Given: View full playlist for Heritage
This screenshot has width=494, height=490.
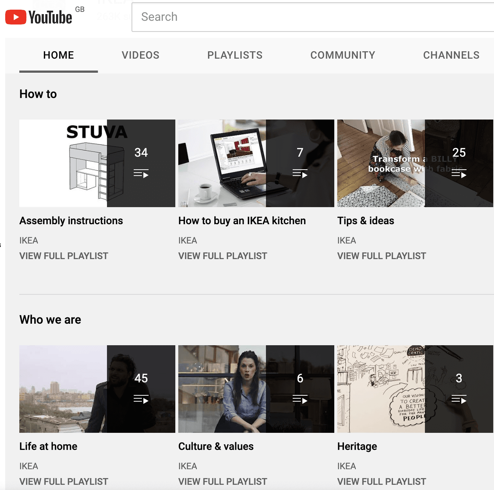Looking at the screenshot, I should click(x=381, y=482).
